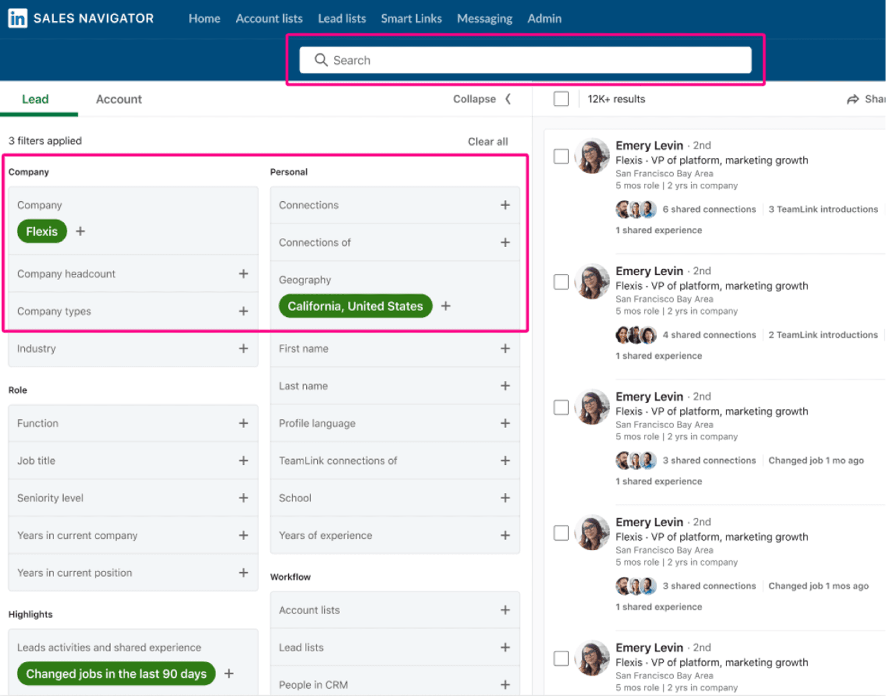Click the LinkedIn logo icon
This screenshot has height=696, width=886.
pyautogui.click(x=18, y=18)
